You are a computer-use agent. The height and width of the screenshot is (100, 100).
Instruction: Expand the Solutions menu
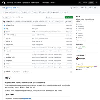18,3
